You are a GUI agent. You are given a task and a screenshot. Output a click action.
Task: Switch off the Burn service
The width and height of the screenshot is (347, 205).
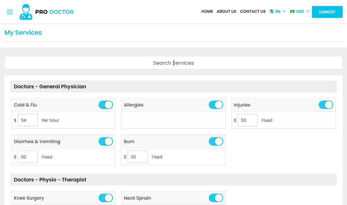(x=216, y=141)
